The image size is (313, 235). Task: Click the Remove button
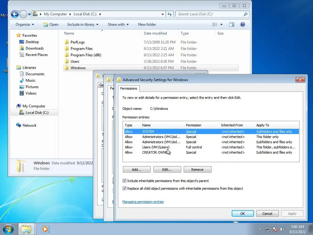[197, 170]
